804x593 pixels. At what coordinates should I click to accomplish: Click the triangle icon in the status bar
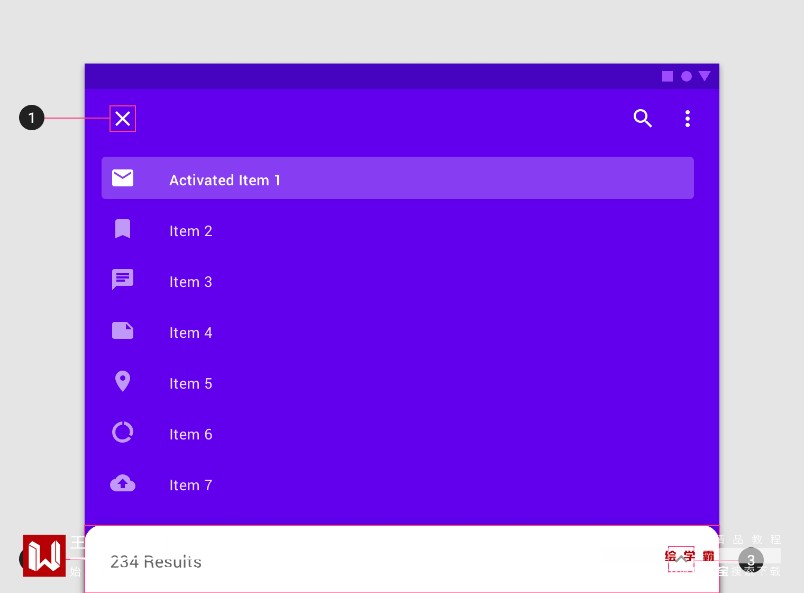tap(705, 76)
